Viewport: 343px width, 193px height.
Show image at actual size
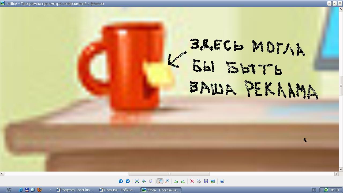(144, 181)
